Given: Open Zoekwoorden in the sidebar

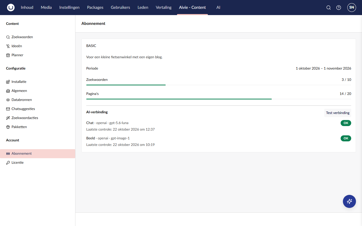Looking at the screenshot, I should (38, 37).
